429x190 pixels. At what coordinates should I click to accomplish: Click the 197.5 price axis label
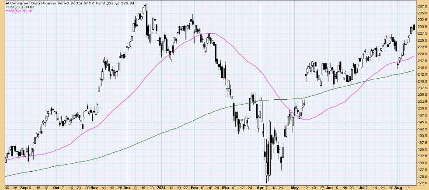click(422, 115)
